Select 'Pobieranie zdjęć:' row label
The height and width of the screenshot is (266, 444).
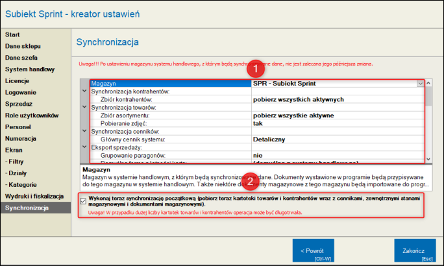coord(124,123)
